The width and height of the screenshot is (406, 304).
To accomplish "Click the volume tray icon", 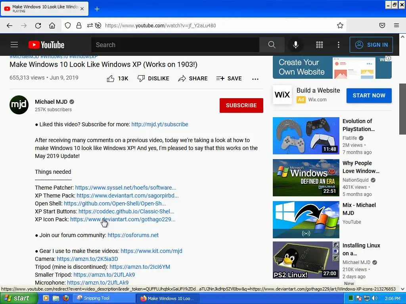I will (375, 298).
